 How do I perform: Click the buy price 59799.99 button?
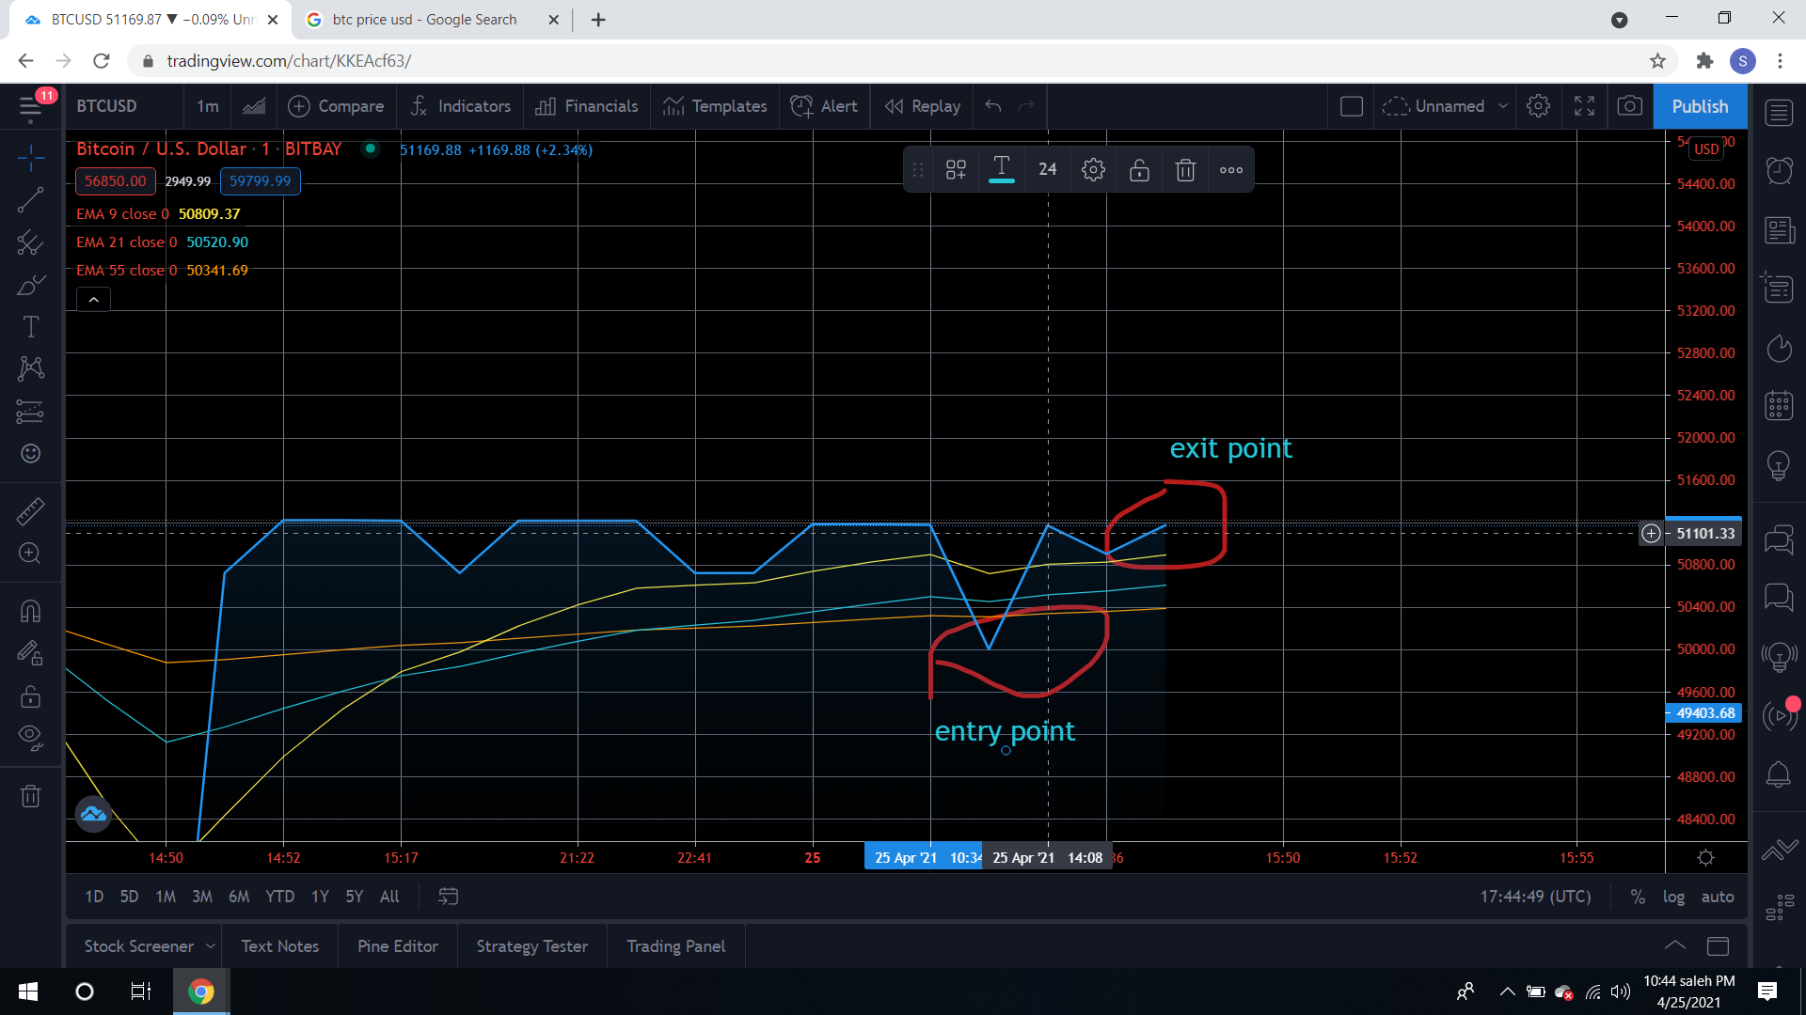click(x=261, y=181)
